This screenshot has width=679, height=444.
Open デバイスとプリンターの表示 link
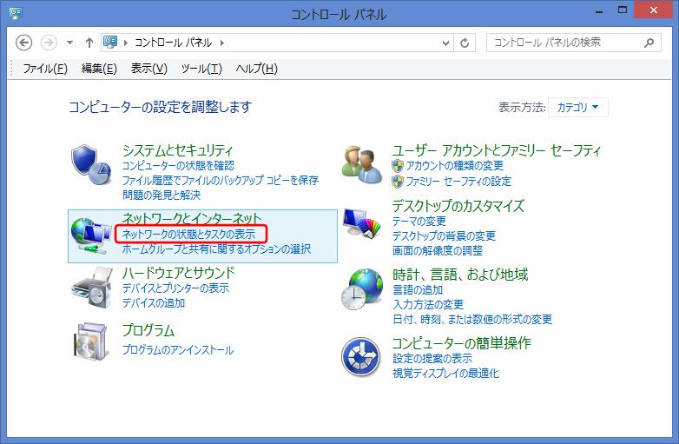coord(175,288)
